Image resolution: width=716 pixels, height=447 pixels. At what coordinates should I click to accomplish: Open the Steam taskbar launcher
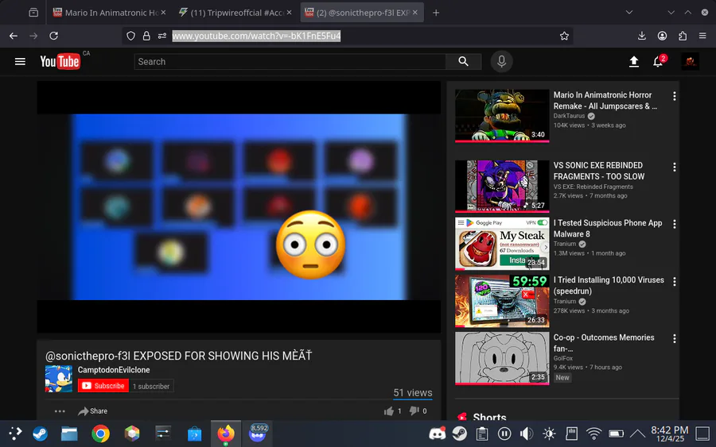41,434
